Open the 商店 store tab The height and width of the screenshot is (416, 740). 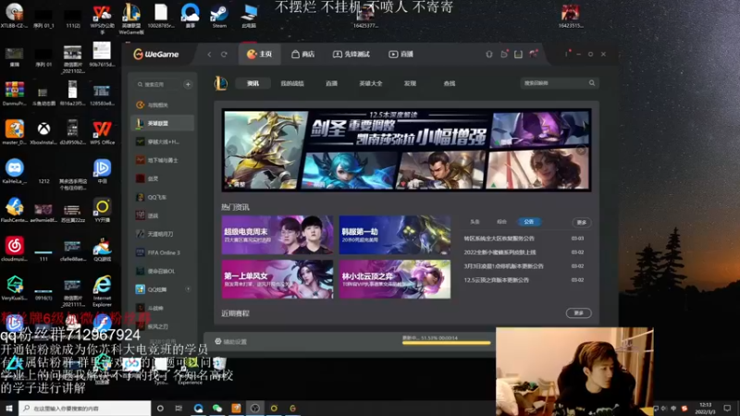coord(303,55)
